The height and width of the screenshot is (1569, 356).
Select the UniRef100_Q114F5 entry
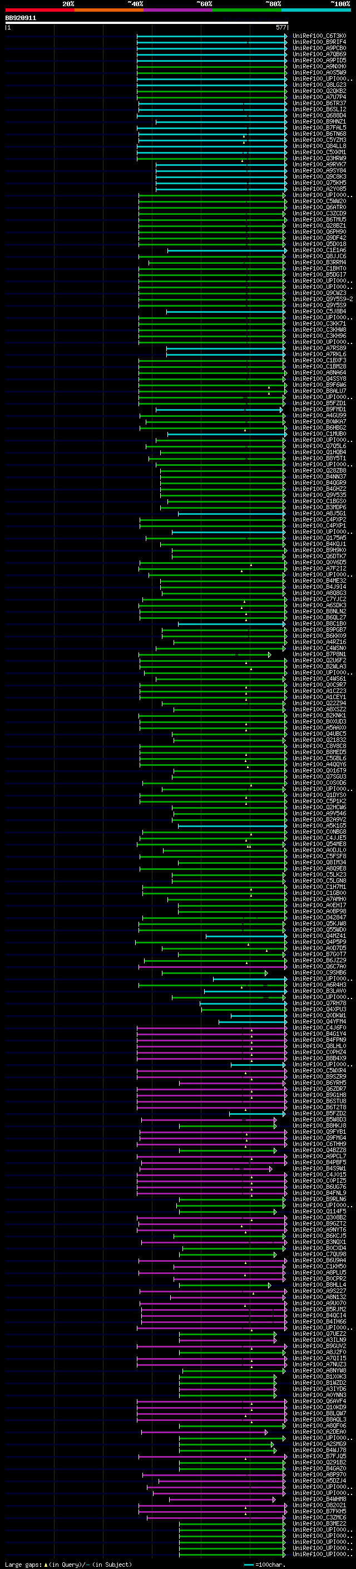click(x=319, y=1212)
